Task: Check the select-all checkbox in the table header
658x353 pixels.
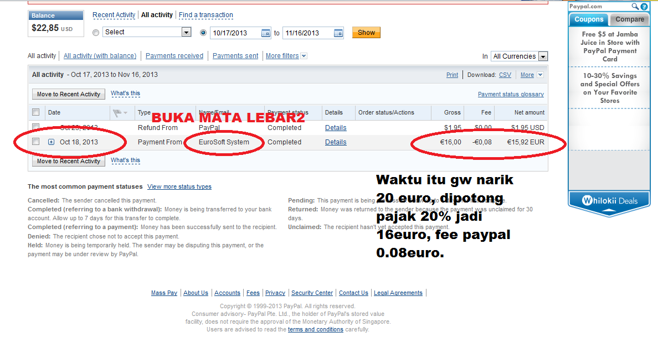Action: tap(35, 112)
